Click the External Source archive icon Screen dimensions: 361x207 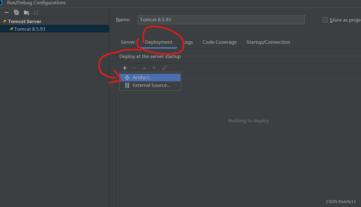[x=127, y=85]
